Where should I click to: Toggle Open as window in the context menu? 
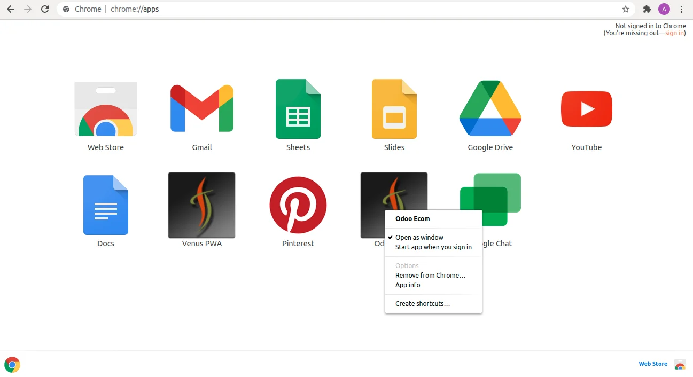coord(433,237)
